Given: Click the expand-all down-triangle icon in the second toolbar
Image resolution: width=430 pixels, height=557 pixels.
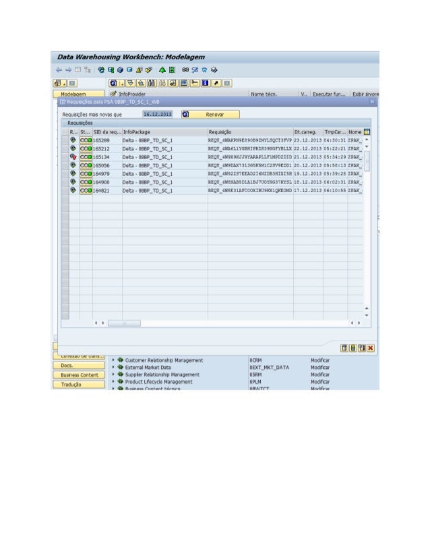Looking at the screenshot, I should point(130,83).
